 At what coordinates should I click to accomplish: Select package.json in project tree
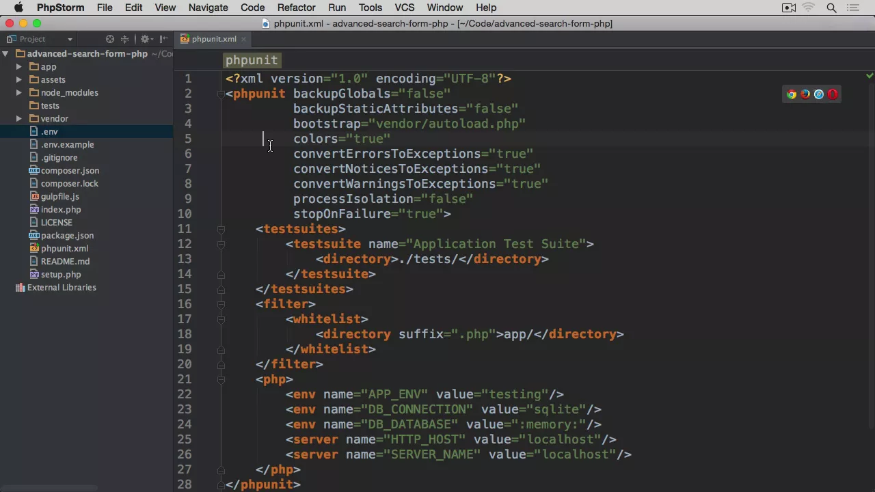coord(62,236)
